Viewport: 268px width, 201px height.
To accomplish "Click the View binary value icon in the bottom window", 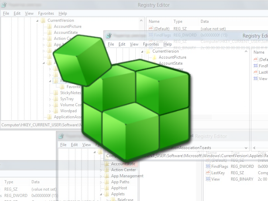I will (x=208, y=179).
